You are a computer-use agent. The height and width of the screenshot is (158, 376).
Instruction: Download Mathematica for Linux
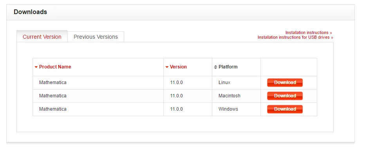[x=285, y=83]
